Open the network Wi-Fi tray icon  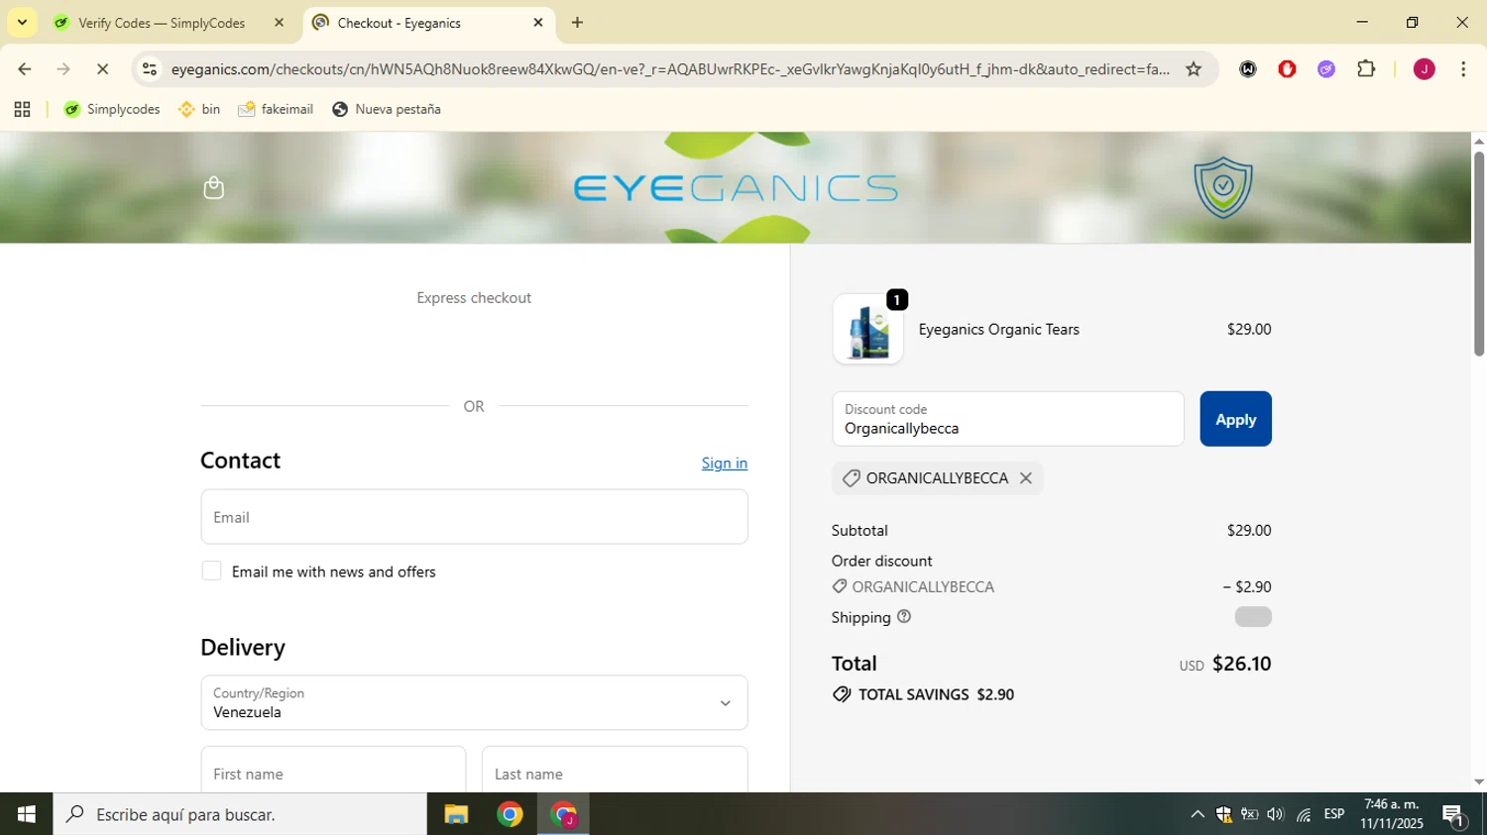pyautogui.click(x=1304, y=814)
